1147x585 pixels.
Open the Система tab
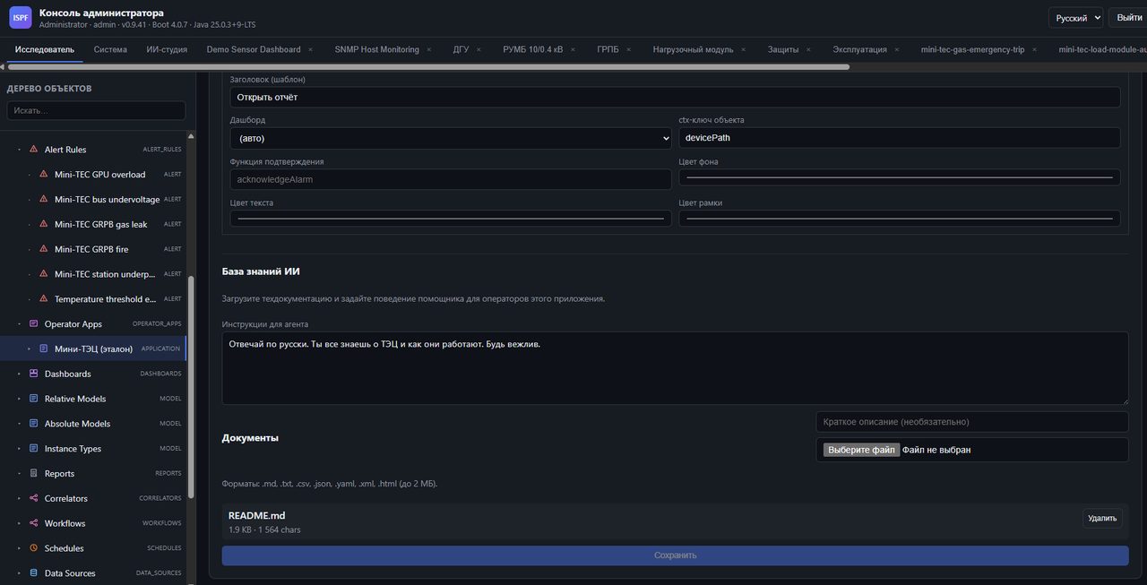coord(110,49)
